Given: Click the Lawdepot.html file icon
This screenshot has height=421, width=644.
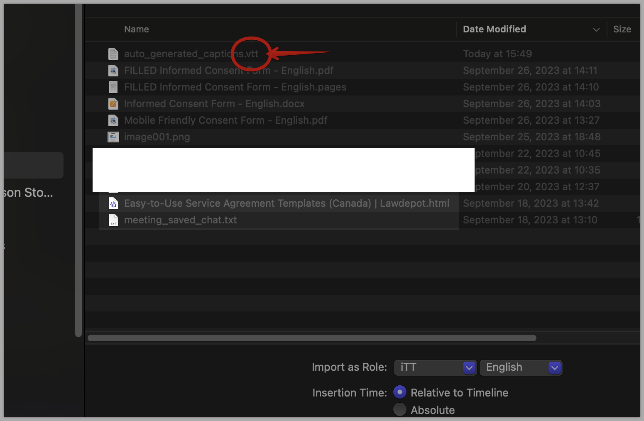Looking at the screenshot, I should pos(113,203).
